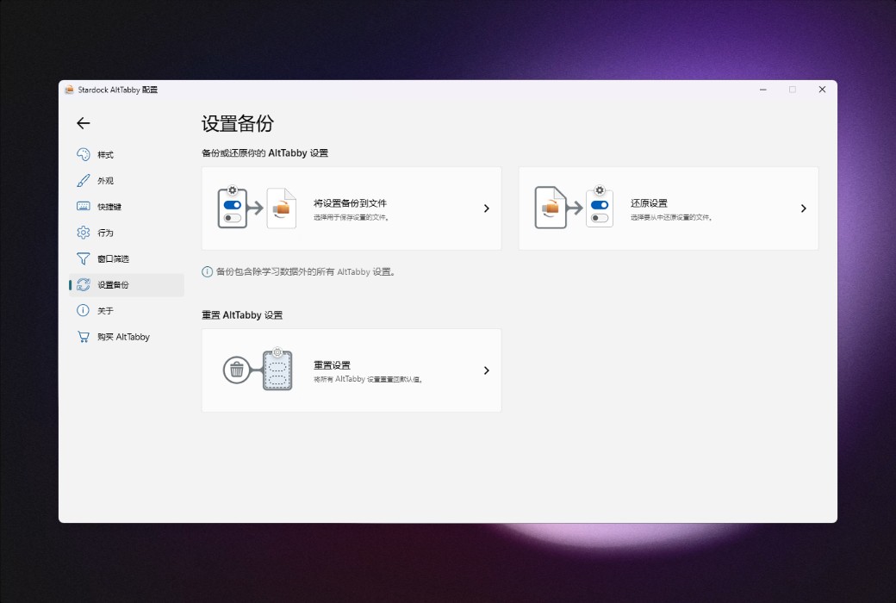Image resolution: width=896 pixels, height=603 pixels.
Task: Click the 选择要从中还原设置的文件 description
Action: tap(671, 217)
